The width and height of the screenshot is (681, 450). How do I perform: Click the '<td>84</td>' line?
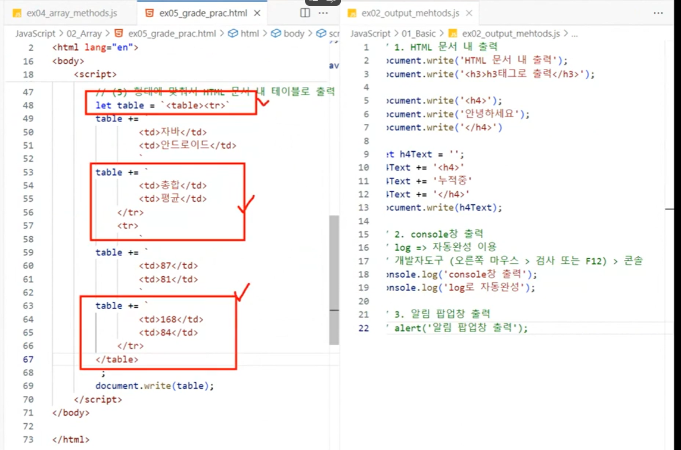coord(169,333)
